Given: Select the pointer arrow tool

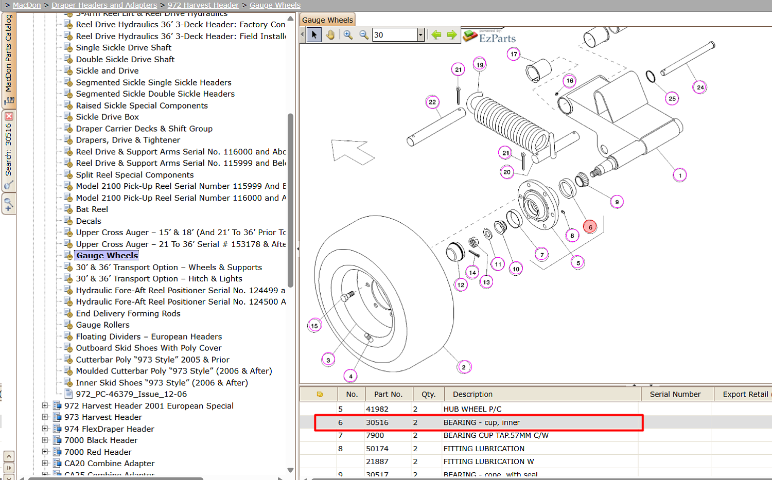Looking at the screenshot, I should coord(314,35).
